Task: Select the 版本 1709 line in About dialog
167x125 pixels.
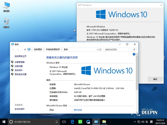Action: tap(102, 30)
